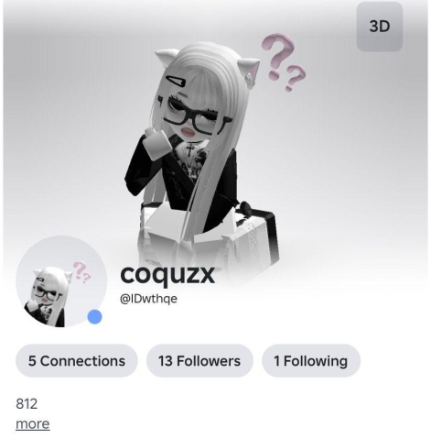
Task: Open the 5 Connections list
Action: (77, 361)
